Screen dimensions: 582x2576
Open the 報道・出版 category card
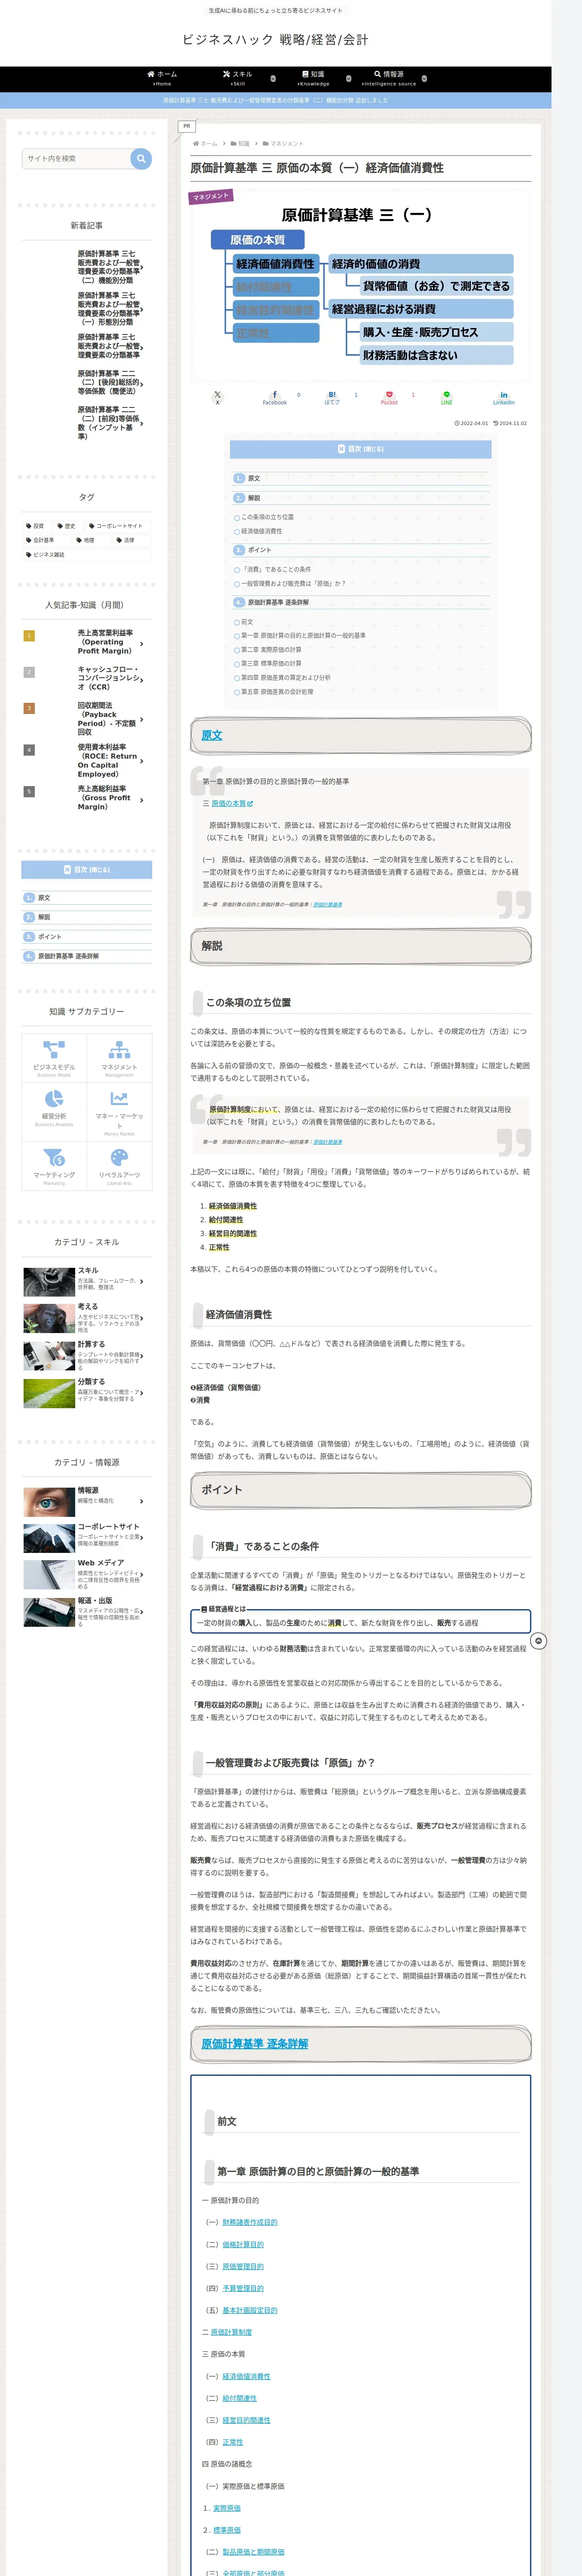87,1612
